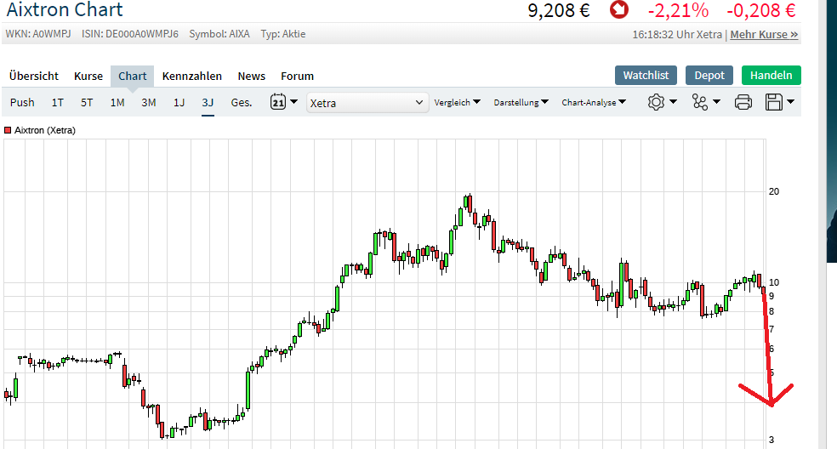The height and width of the screenshot is (449, 837).
Task: Expand the Vergleich dropdown
Action: [x=457, y=102]
